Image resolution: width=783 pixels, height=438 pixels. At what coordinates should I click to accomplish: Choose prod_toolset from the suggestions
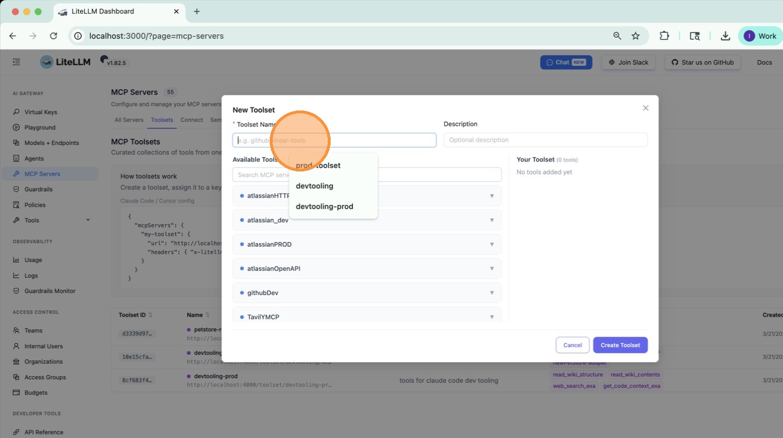point(333,166)
